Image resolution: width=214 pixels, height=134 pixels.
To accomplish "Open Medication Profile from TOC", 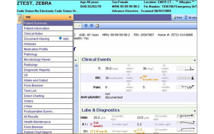I will pos(48,49).
